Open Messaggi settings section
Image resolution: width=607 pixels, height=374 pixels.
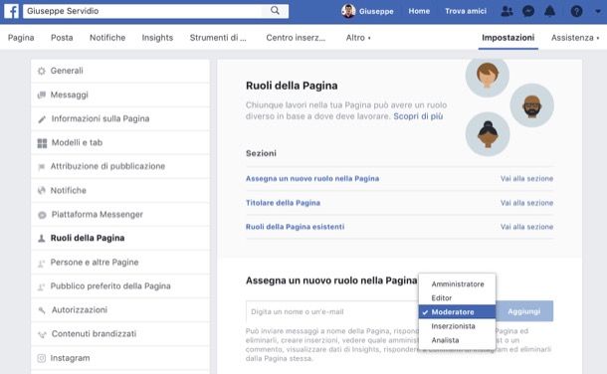[120, 94]
